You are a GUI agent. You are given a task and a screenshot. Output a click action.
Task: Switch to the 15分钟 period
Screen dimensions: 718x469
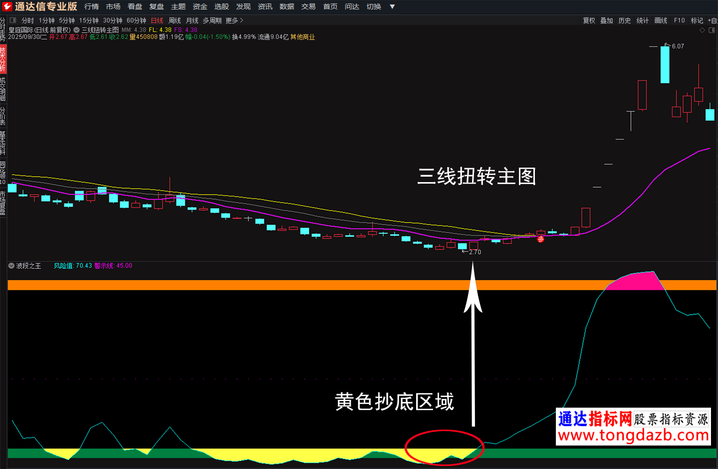coord(89,20)
